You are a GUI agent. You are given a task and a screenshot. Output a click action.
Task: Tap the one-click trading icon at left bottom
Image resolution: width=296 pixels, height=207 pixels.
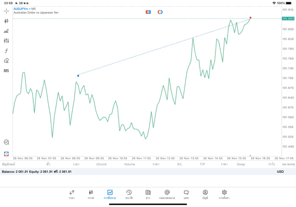point(6,153)
